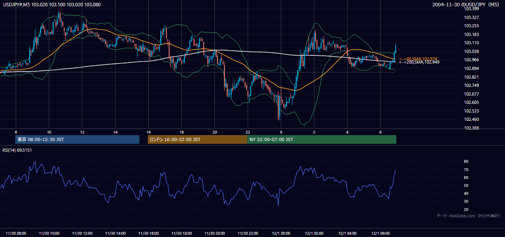Click hour tick 20 under the price chart

click(215, 132)
